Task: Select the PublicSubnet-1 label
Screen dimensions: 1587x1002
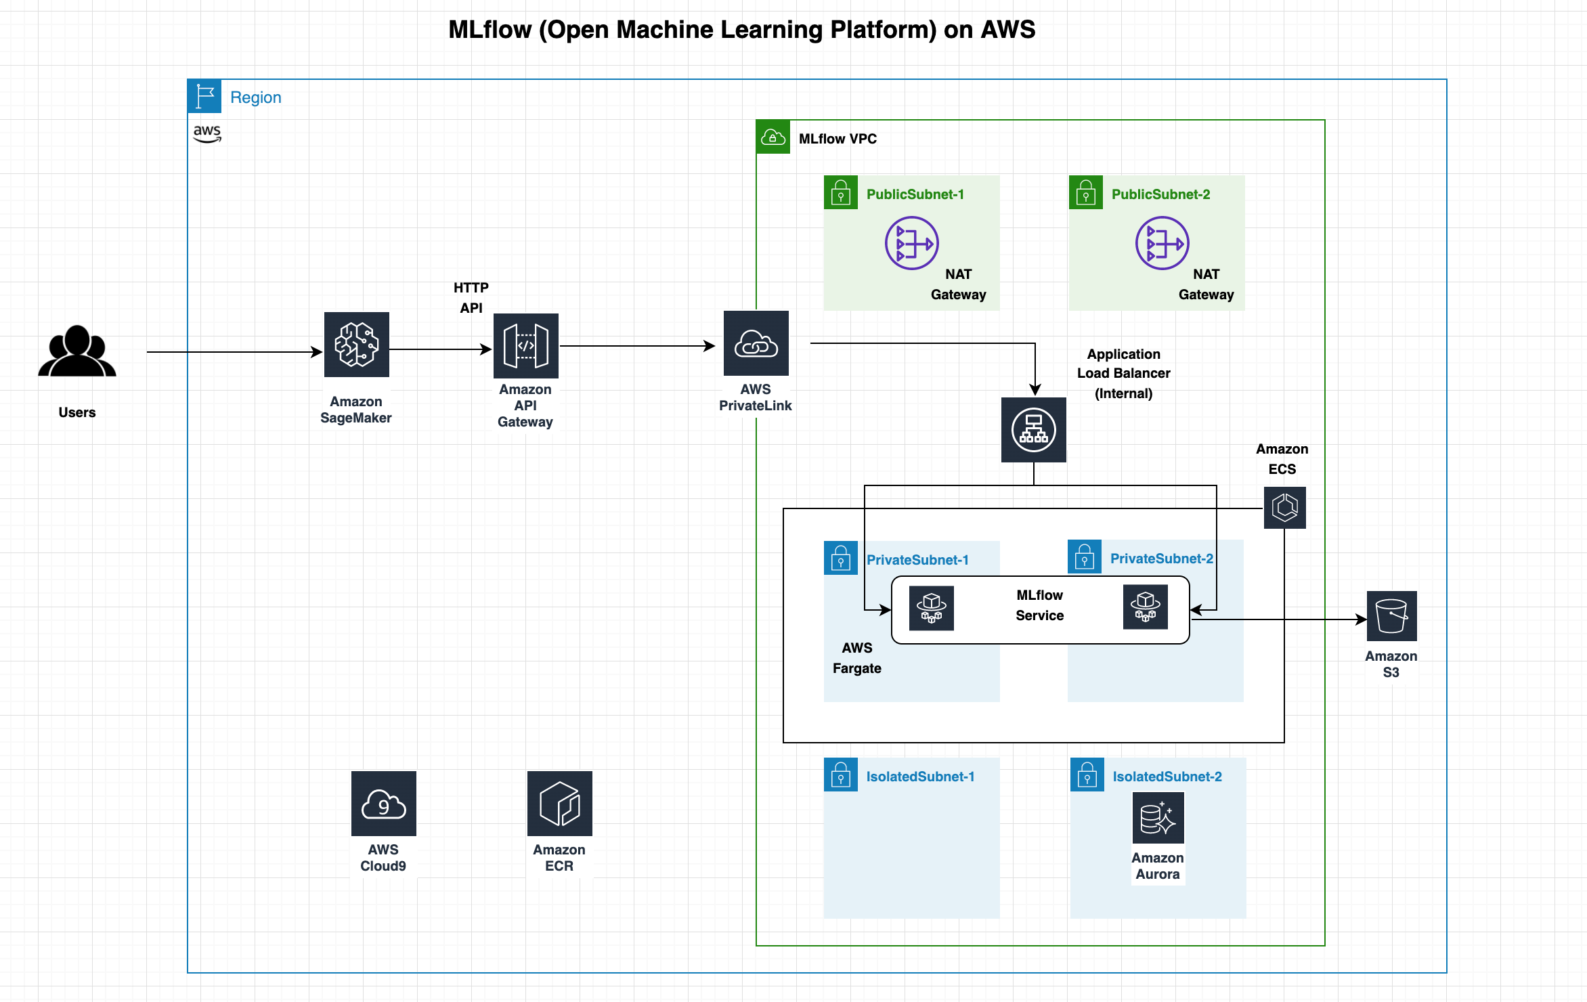Action: (x=915, y=194)
